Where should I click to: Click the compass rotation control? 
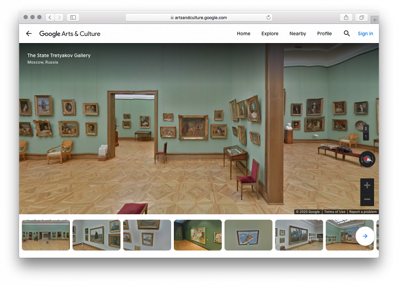click(x=367, y=159)
